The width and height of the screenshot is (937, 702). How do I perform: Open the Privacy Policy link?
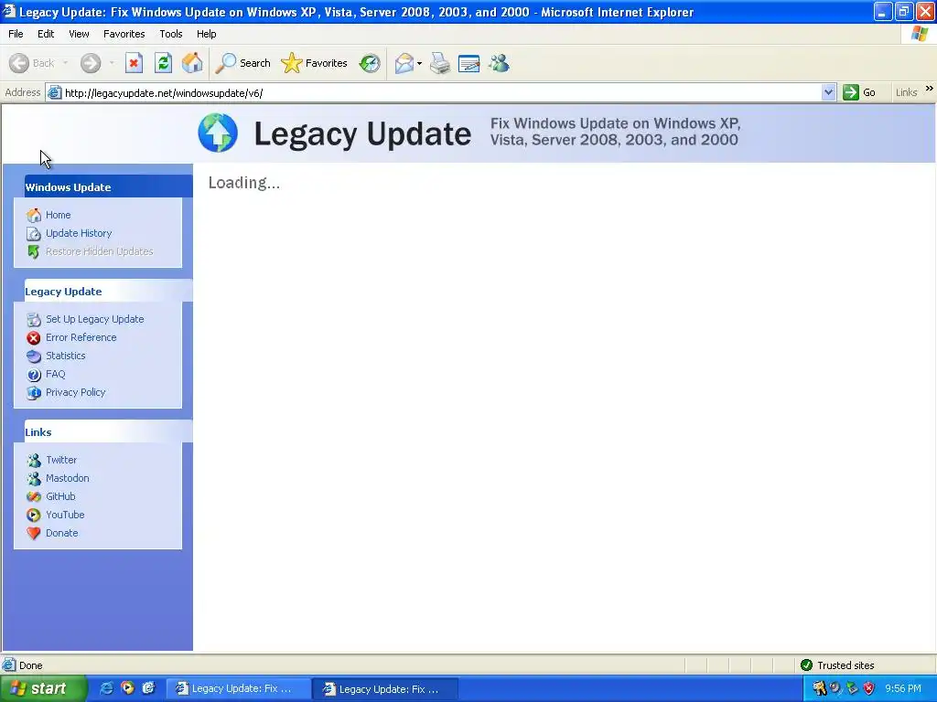point(75,393)
